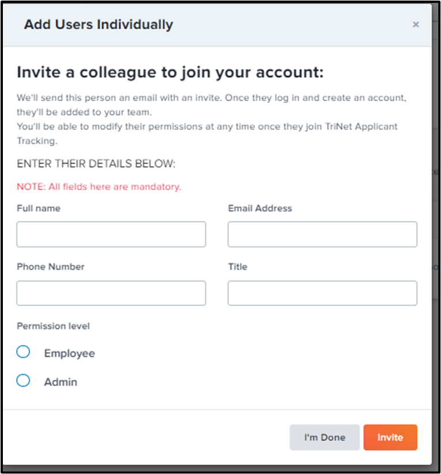Click the "Invite a colleague" heading
Screen dimensions: 441x474
click(170, 72)
